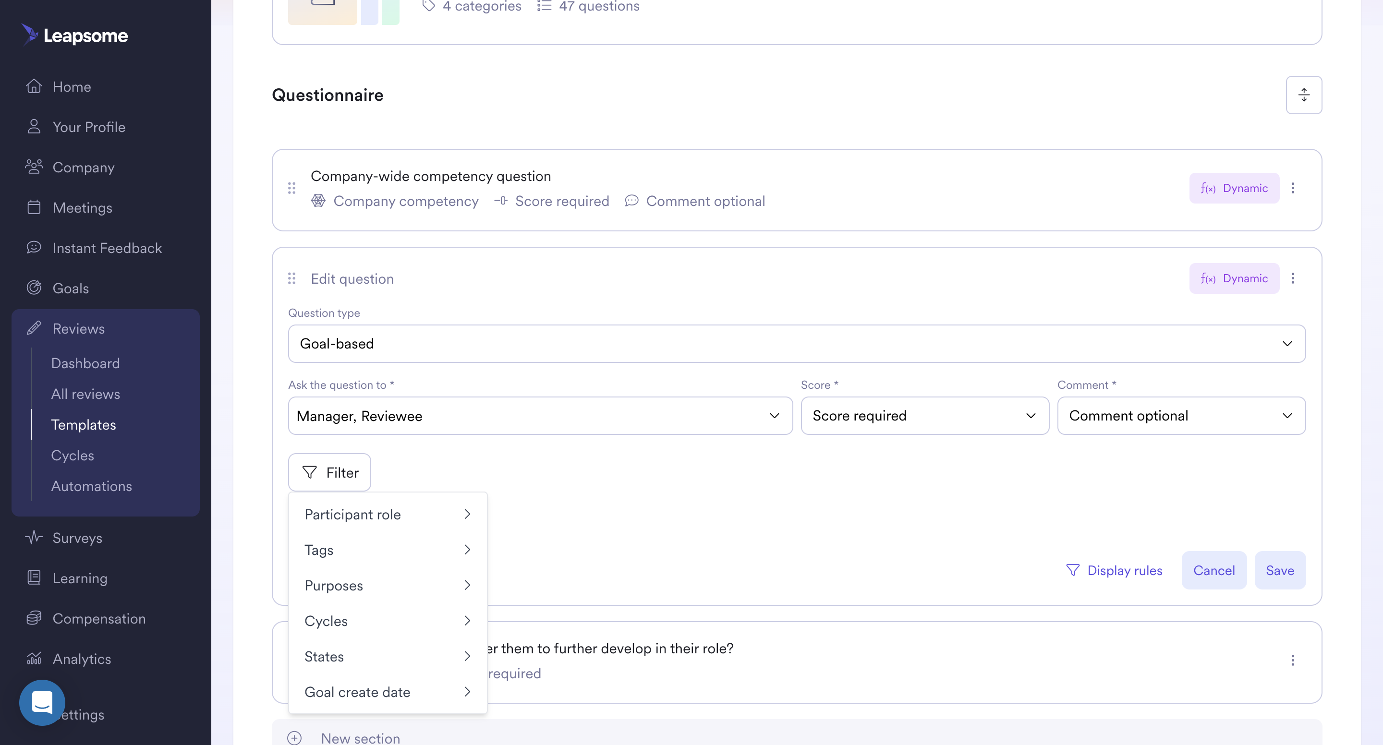Viewport: 1383px width, 745px height.
Task: Open three-dot menu for develop-in-role question
Action: [1292, 660]
